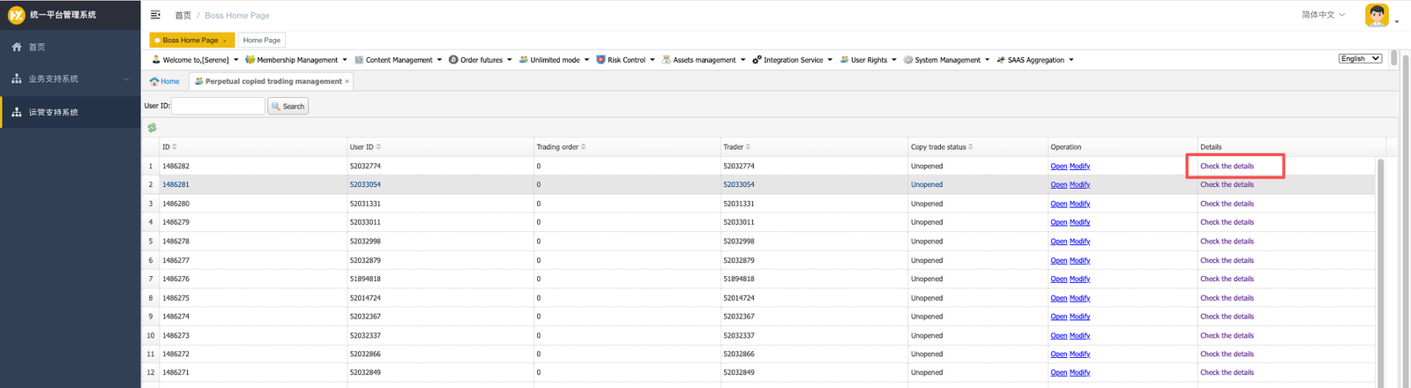
Task: Click the user avatar in top right
Action: pyautogui.click(x=1377, y=15)
